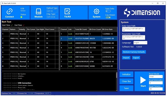Open the Module drive icon
Viewport: 167px width, 96px height.
coord(39,11)
